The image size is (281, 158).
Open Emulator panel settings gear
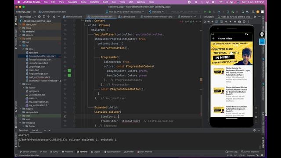point(255,17)
